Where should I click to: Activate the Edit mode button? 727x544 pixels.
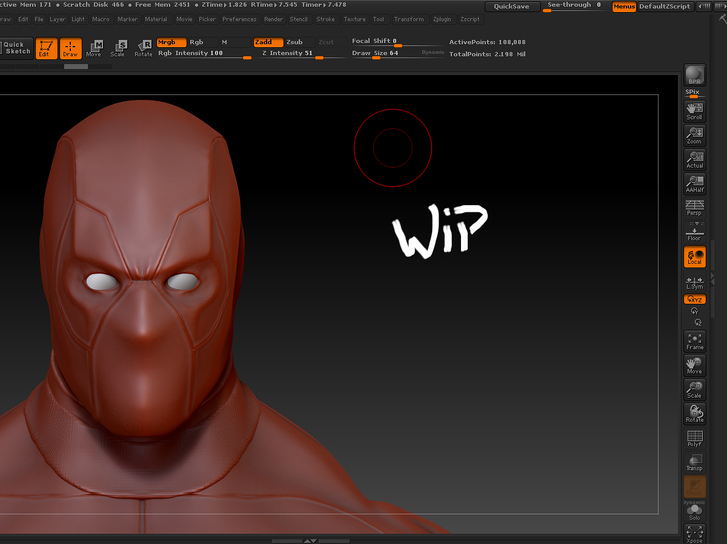pos(46,48)
